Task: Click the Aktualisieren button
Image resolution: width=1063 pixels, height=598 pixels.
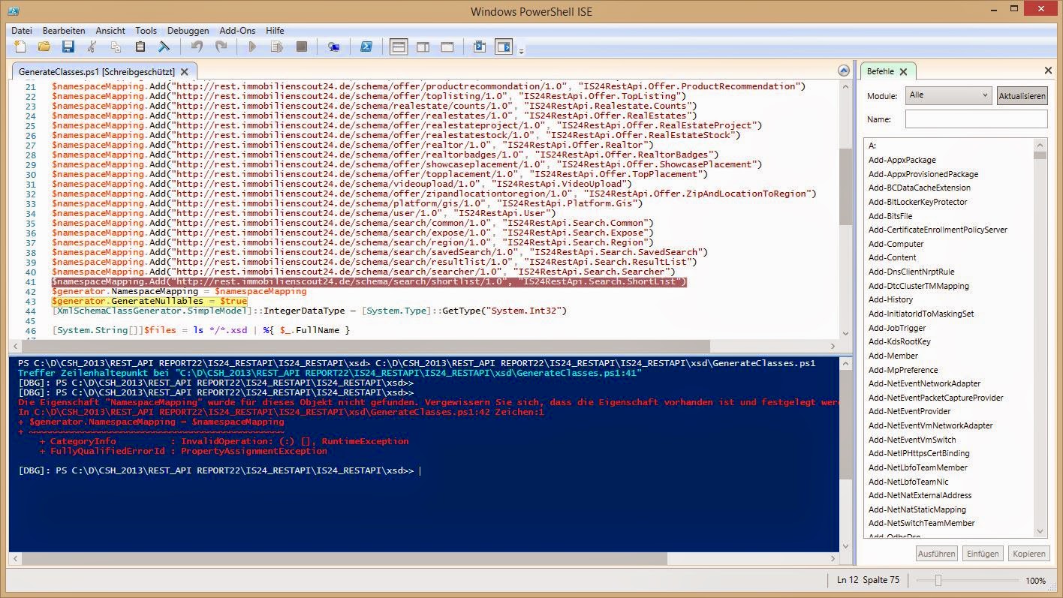Action: pyautogui.click(x=1022, y=96)
